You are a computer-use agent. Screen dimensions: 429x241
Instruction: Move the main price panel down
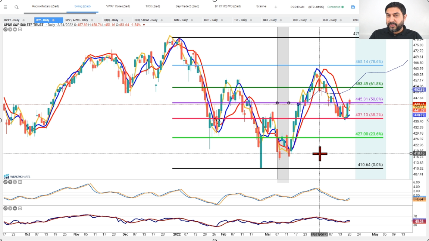[x=10, y=29]
